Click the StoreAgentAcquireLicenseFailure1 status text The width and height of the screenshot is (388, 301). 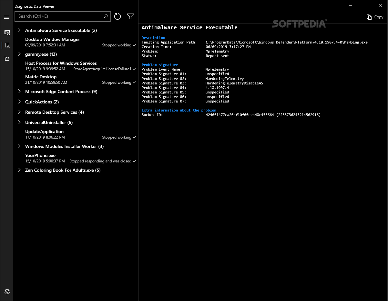tap(102, 69)
